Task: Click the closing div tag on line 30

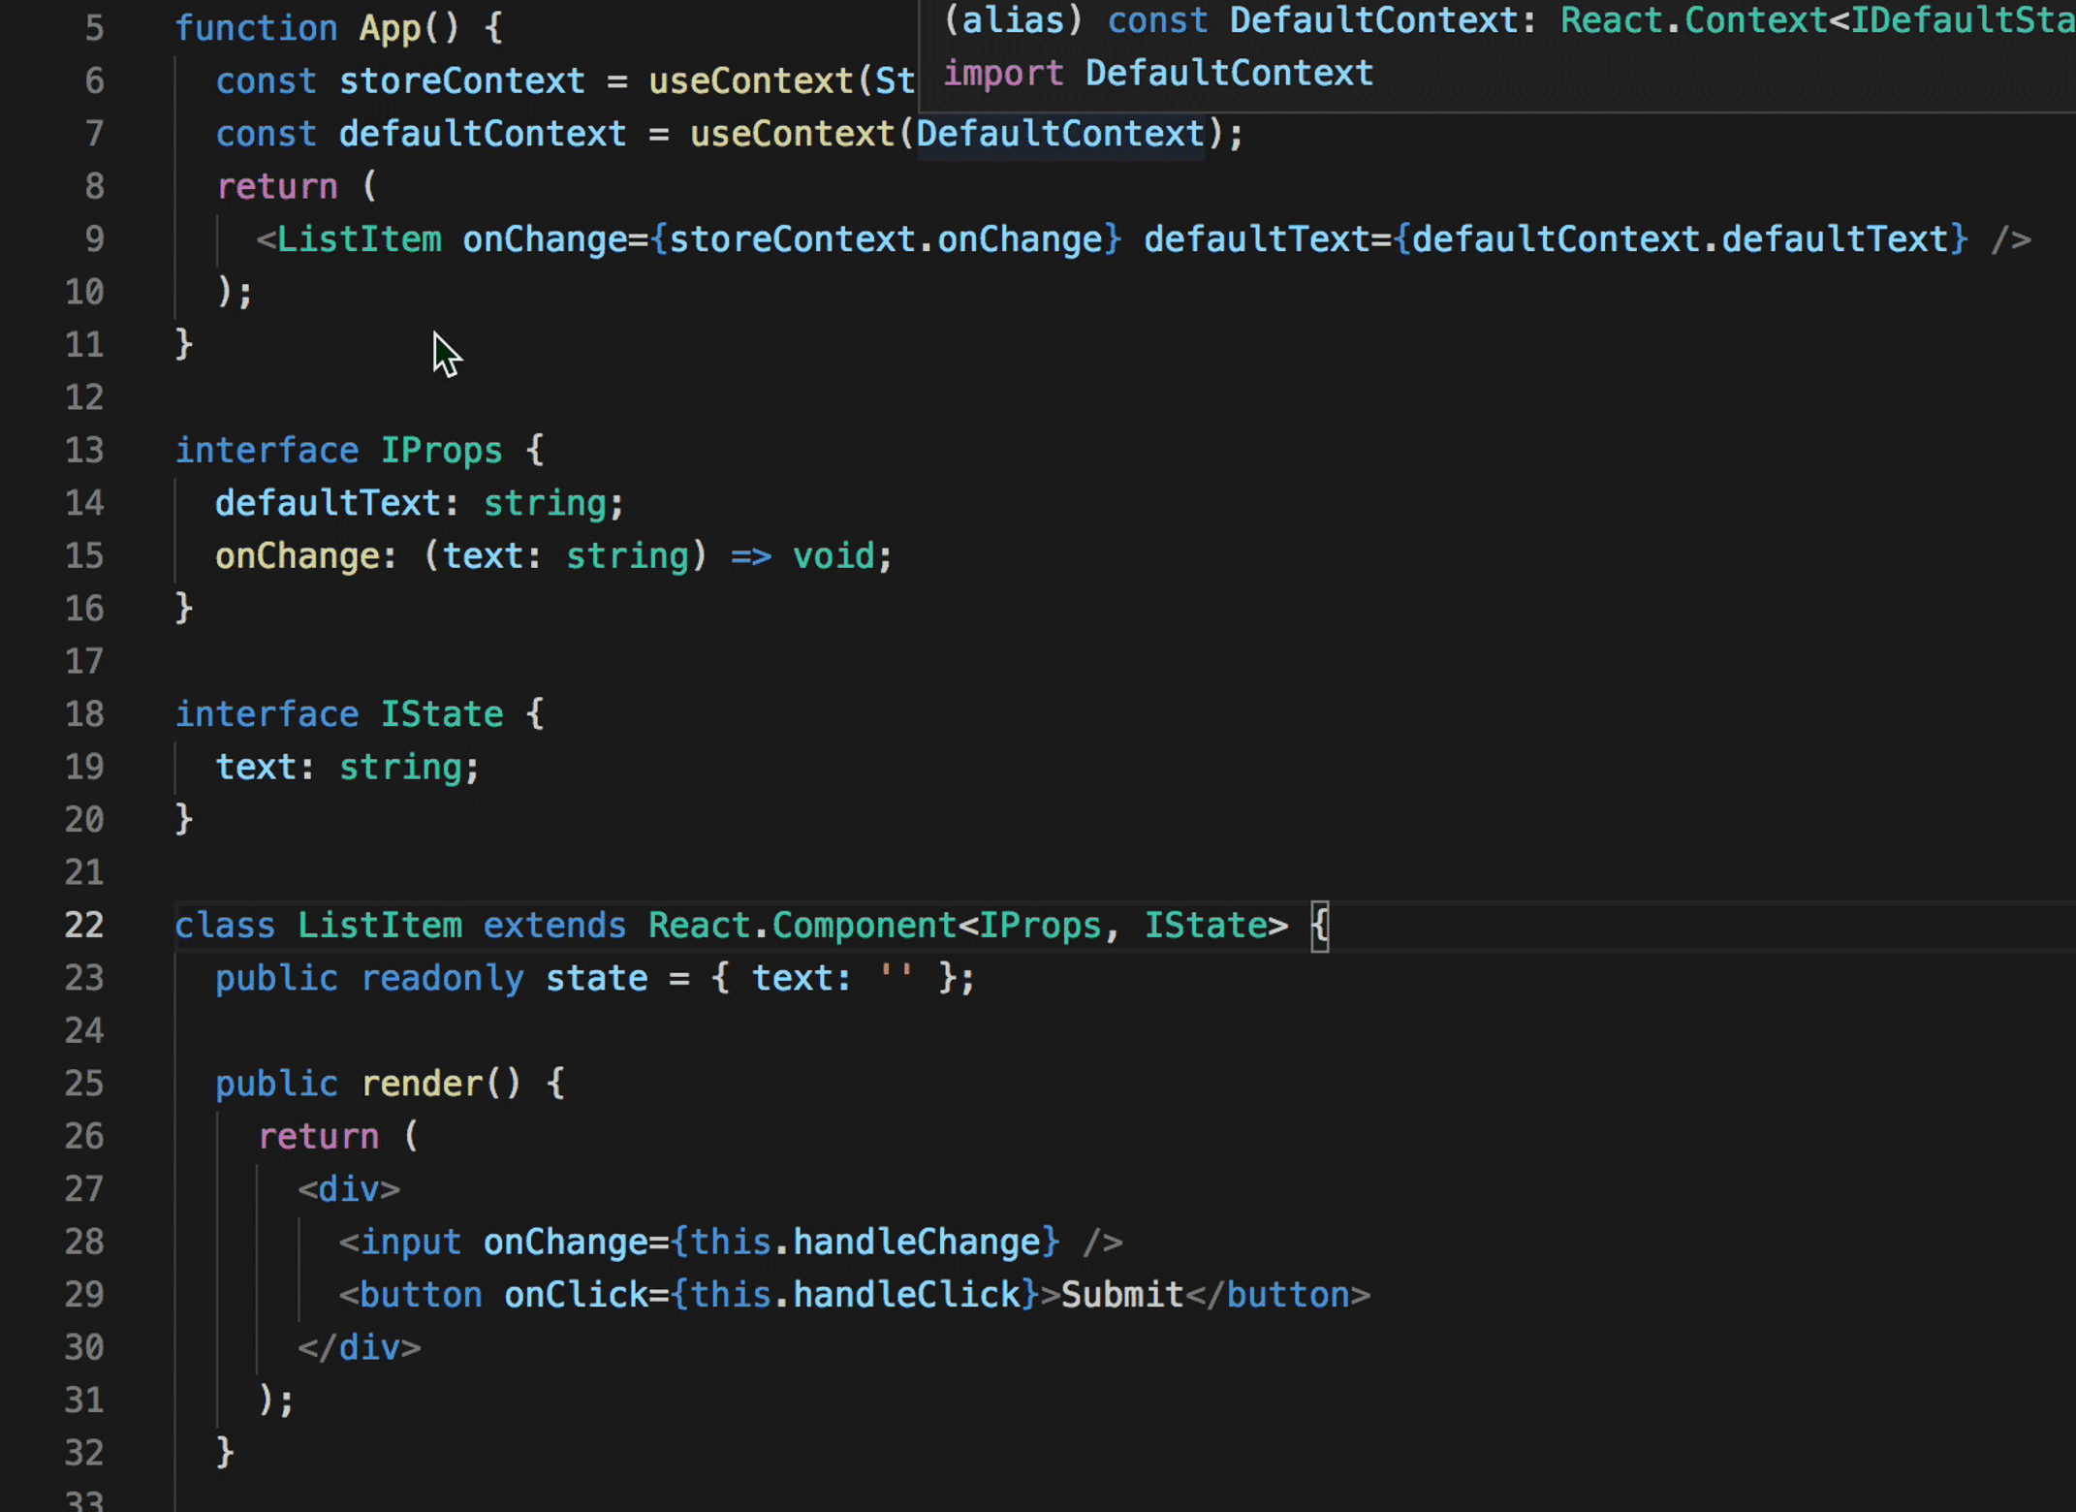Action: coord(359,1347)
